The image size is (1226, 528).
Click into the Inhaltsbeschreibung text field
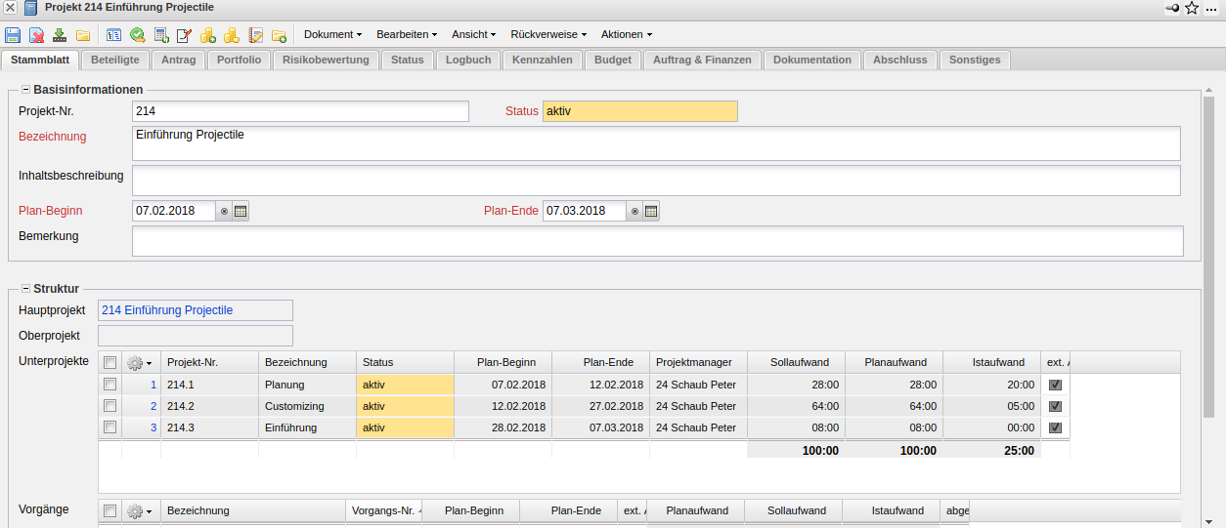tap(655, 181)
